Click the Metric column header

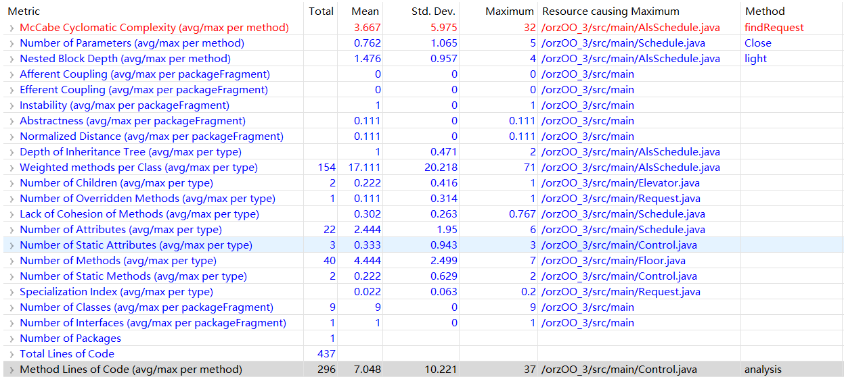pos(24,11)
